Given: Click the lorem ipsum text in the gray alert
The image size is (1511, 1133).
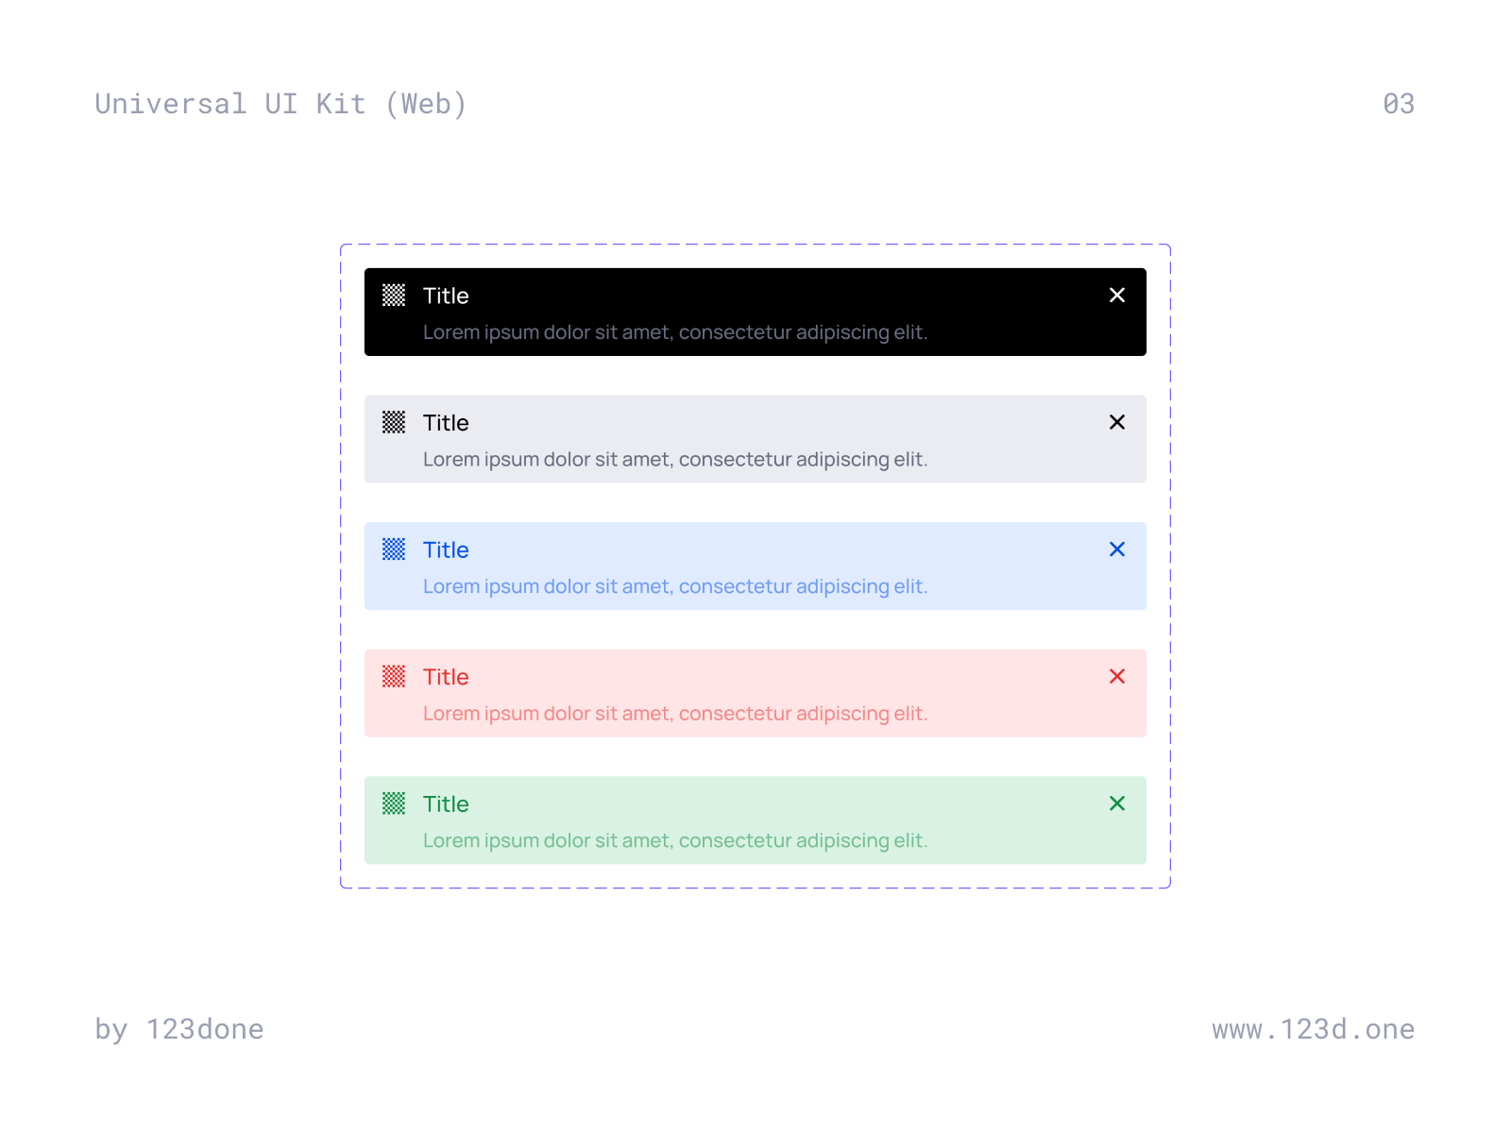Looking at the screenshot, I should tap(675, 460).
